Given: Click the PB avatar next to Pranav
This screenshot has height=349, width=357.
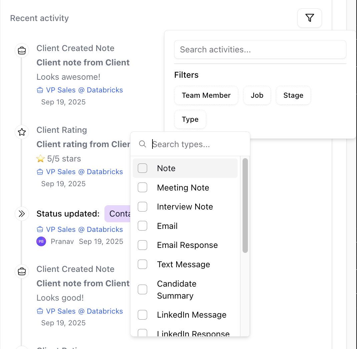Looking at the screenshot, I should pyautogui.click(x=41, y=241).
